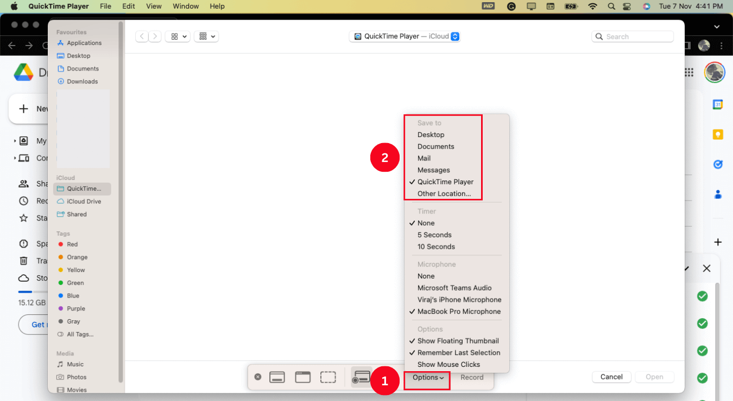Select capture selected portion icon
Image resolution: width=733 pixels, height=401 pixels.
tap(328, 377)
